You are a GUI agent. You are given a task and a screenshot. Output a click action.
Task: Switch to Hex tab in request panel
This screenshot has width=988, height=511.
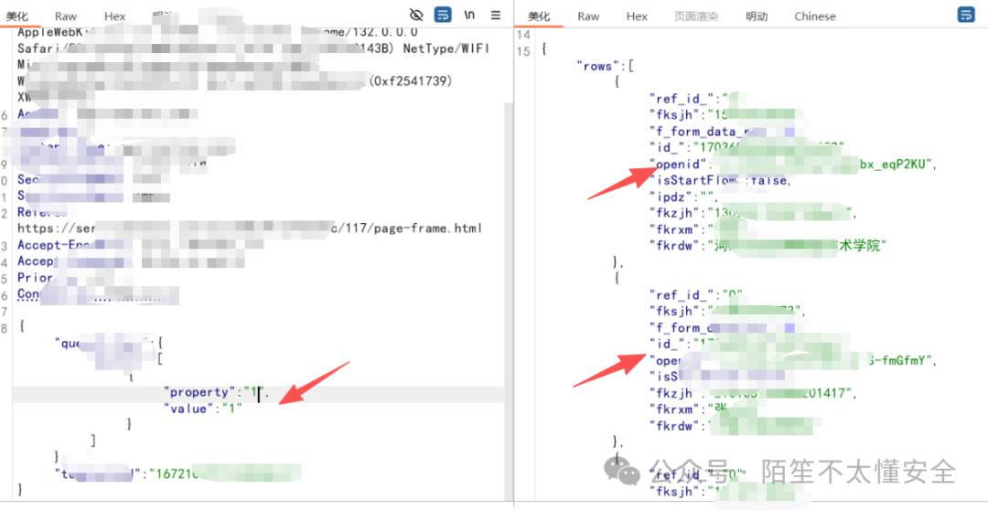click(114, 16)
